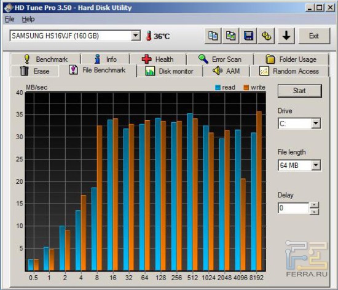Click the Start button

click(300, 91)
